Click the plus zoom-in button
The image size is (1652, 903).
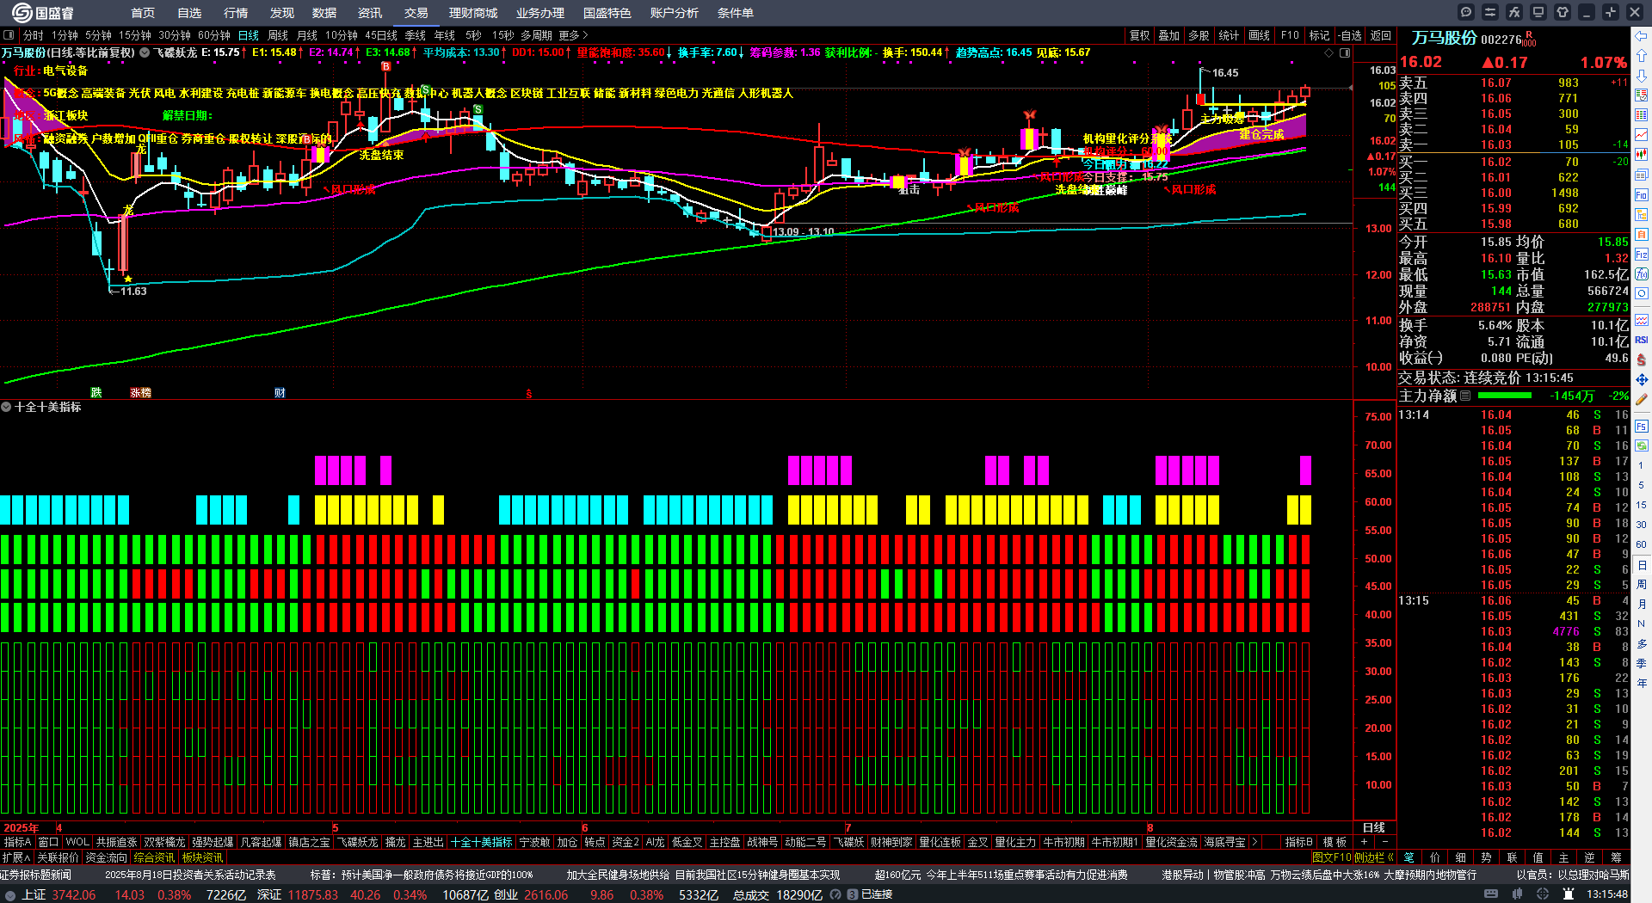click(1364, 842)
